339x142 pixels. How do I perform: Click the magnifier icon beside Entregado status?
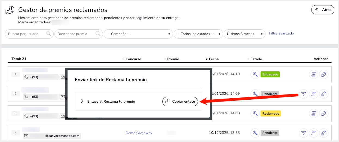pos(255,74)
